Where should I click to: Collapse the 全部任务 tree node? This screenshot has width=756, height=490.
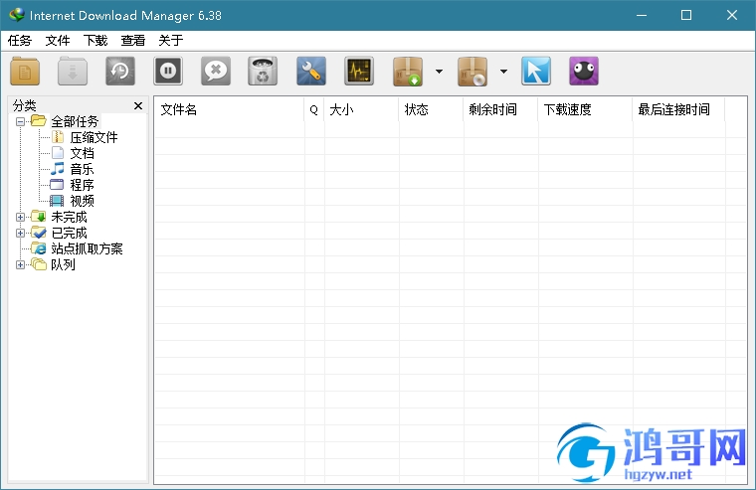point(20,121)
